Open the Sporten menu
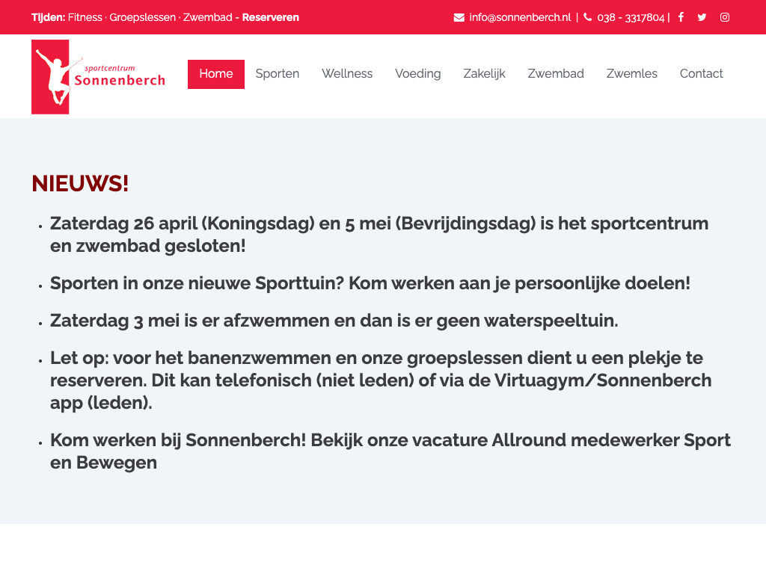The width and height of the screenshot is (766, 574). [x=278, y=74]
